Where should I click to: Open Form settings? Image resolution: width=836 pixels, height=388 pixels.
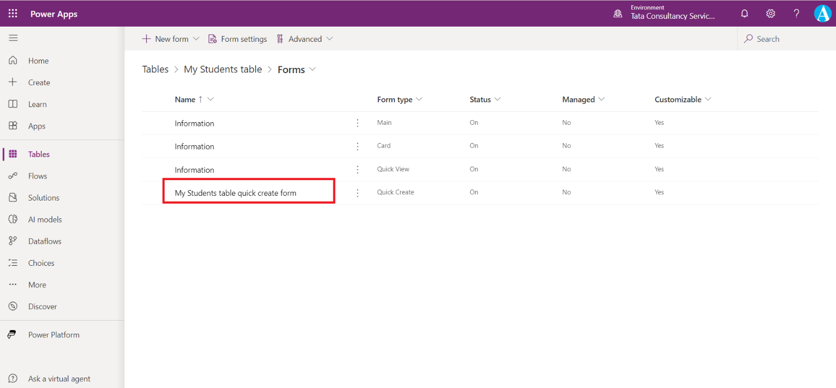click(x=238, y=39)
